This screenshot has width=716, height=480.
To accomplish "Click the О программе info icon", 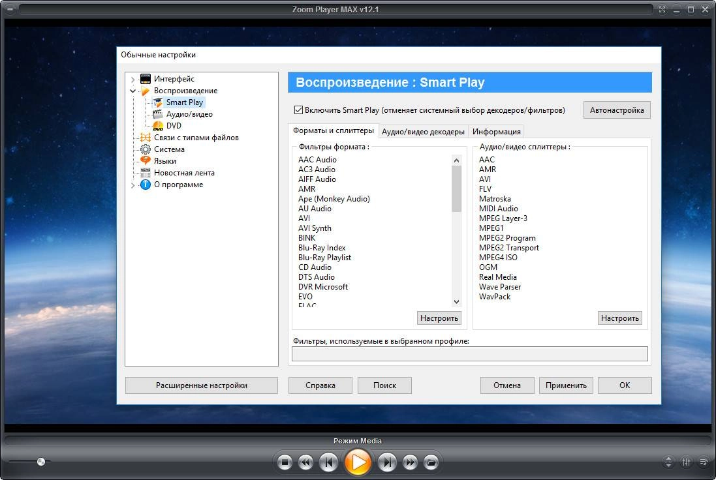I will coord(145,185).
